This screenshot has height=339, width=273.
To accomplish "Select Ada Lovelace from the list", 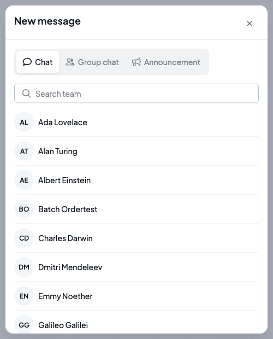I will (136, 122).
